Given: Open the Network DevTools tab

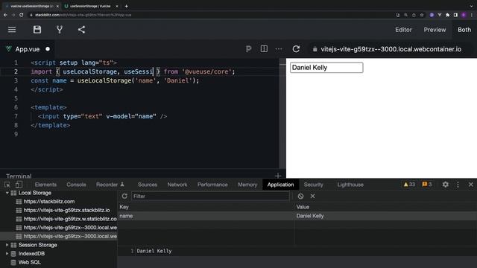Looking at the screenshot, I should (177, 185).
